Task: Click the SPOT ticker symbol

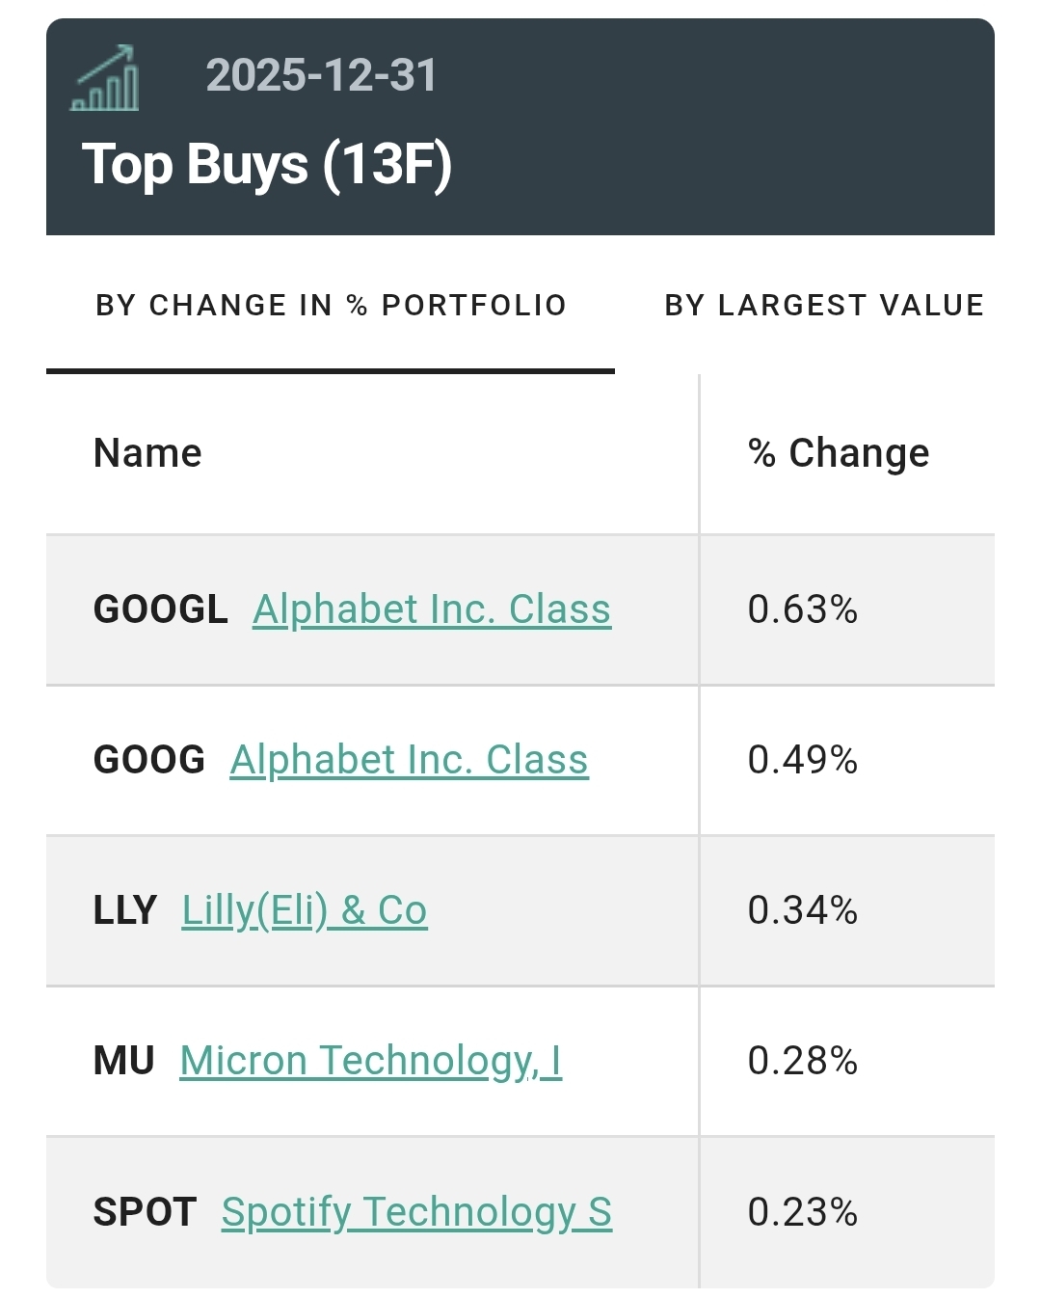Action: (145, 1212)
